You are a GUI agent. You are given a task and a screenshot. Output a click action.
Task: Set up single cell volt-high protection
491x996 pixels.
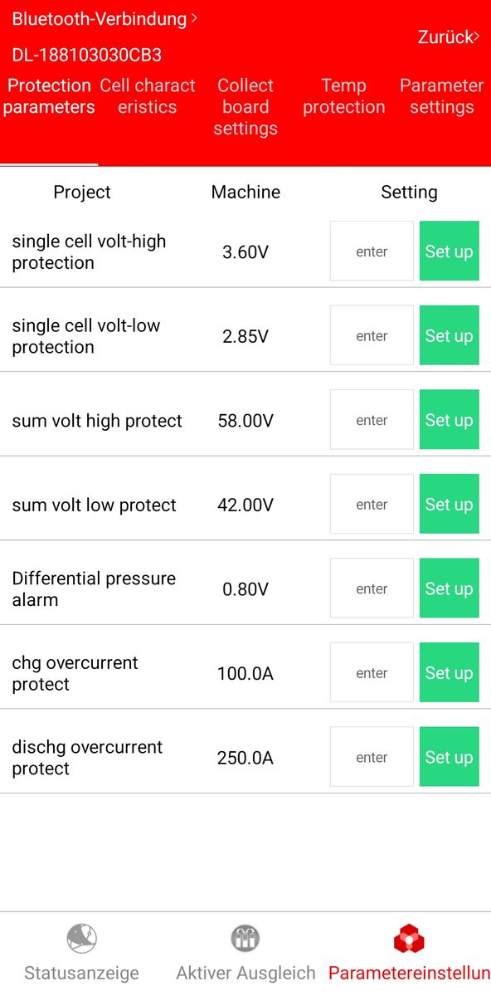point(449,251)
